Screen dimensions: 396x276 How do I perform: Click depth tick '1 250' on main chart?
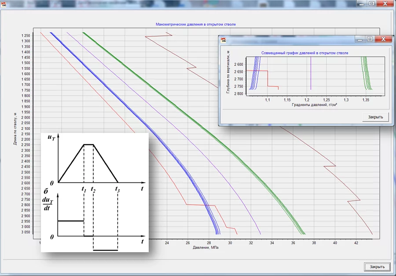26,36
